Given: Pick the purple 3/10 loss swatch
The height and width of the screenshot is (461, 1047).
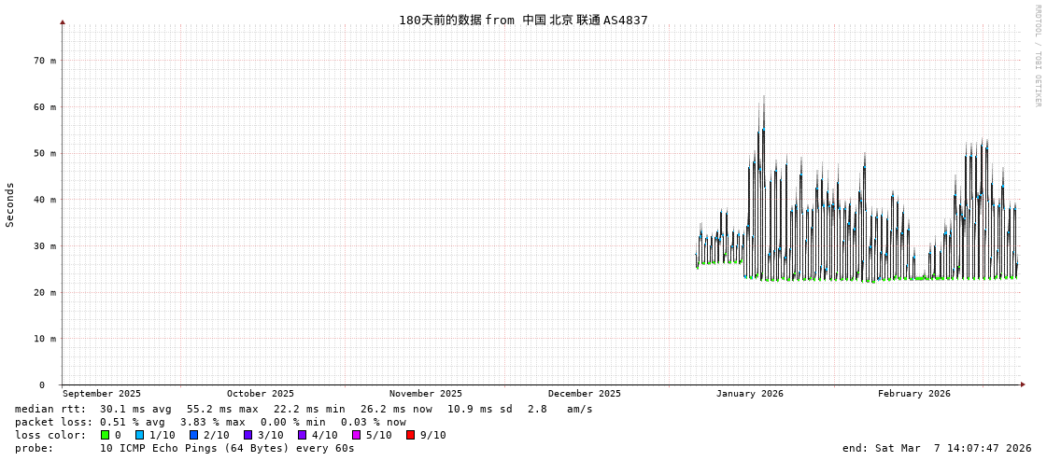Looking at the screenshot, I should (248, 435).
